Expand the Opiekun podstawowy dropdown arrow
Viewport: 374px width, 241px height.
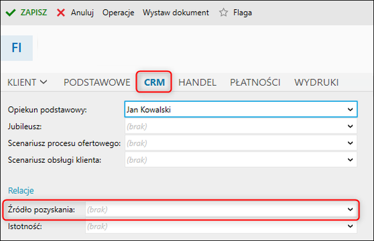[350, 110]
